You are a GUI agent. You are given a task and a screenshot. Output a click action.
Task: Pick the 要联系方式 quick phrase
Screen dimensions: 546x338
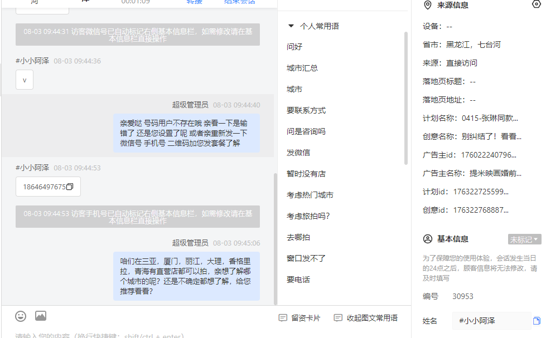306,110
